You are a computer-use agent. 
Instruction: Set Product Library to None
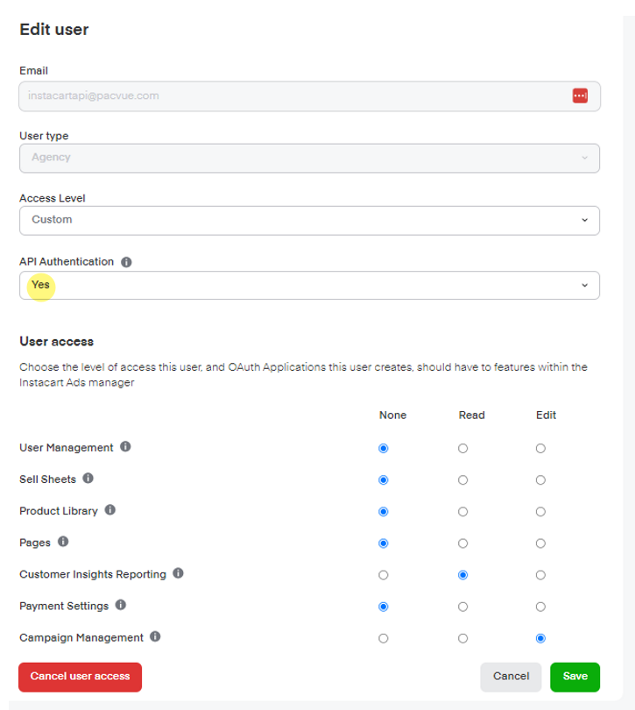point(384,512)
